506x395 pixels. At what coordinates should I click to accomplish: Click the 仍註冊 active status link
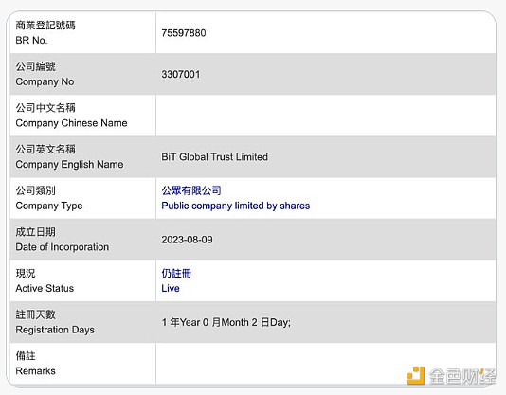[x=176, y=273]
